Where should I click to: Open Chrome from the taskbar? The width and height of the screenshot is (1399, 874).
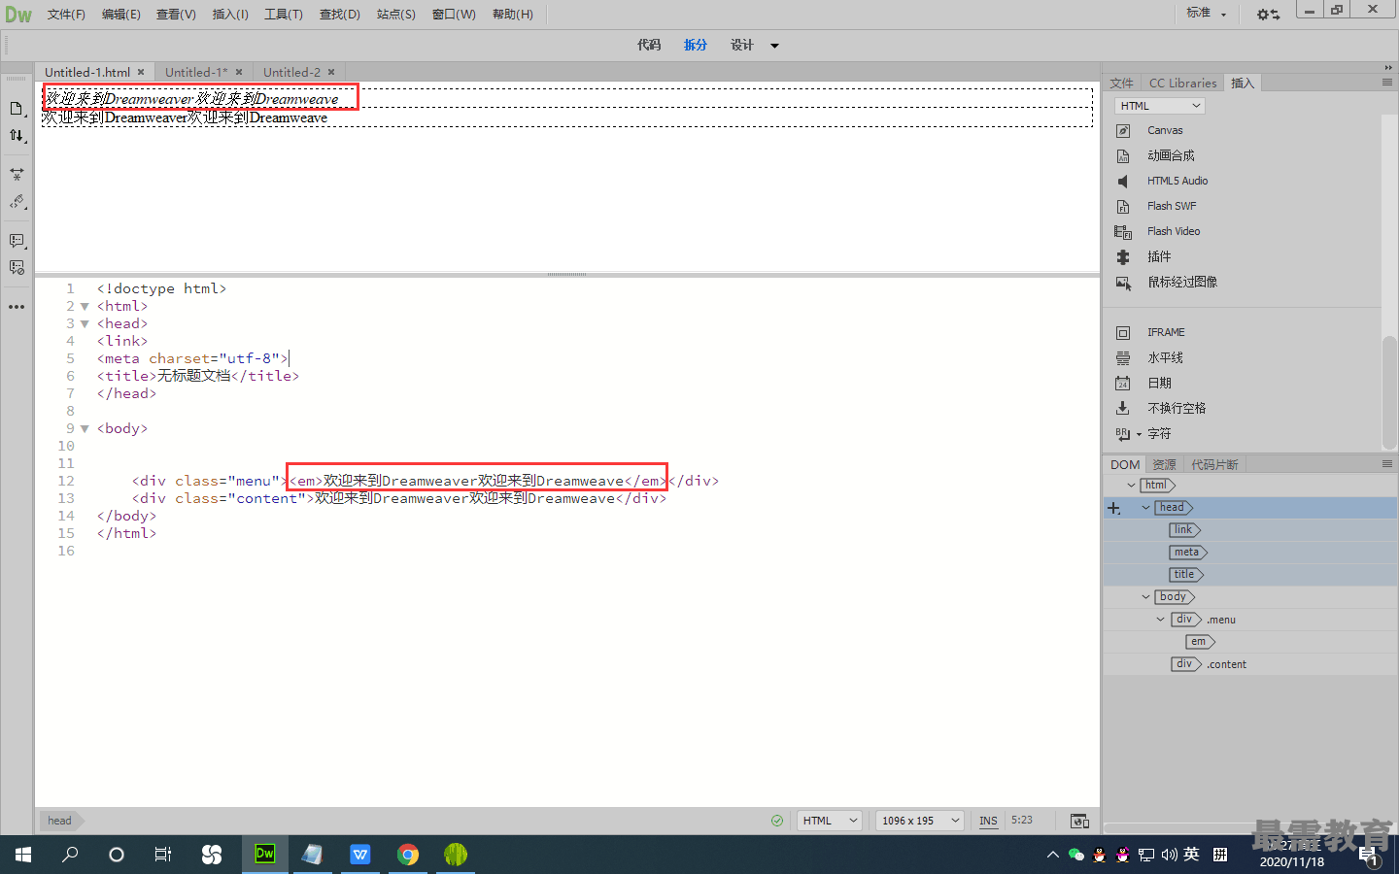pyautogui.click(x=408, y=854)
